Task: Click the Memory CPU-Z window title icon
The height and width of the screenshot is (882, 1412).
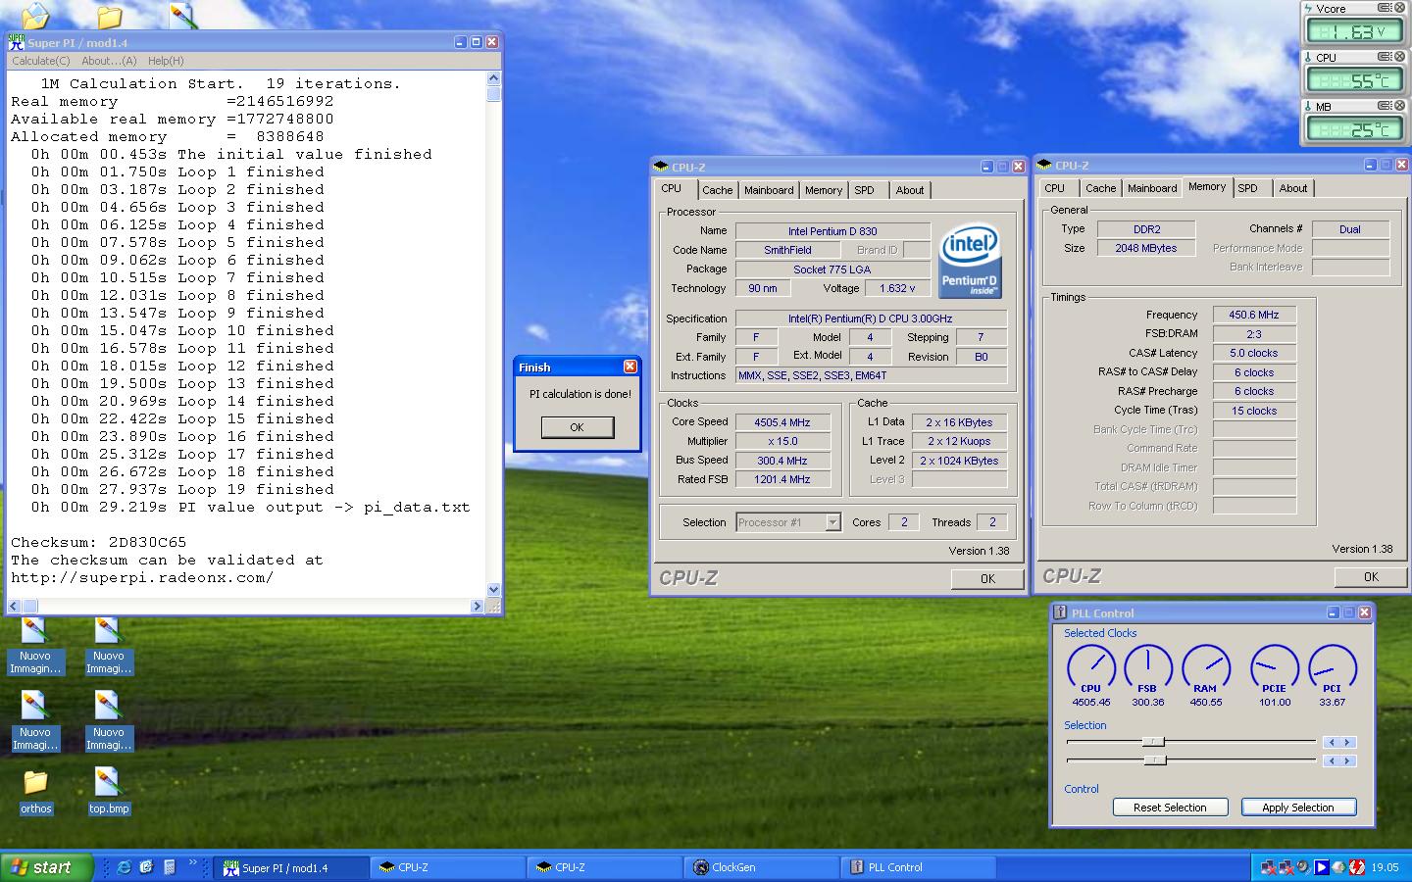Action: click(x=1044, y=165)
